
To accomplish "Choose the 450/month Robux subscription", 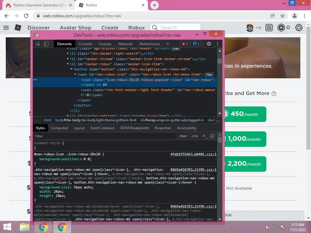I will [x=245, y=114].
